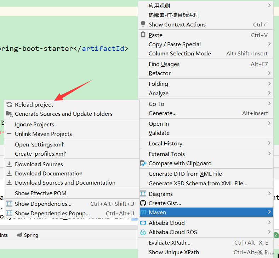Viewport: 279px width, 258px height.
Task: Select Show Effective POM
Action: 72,193
